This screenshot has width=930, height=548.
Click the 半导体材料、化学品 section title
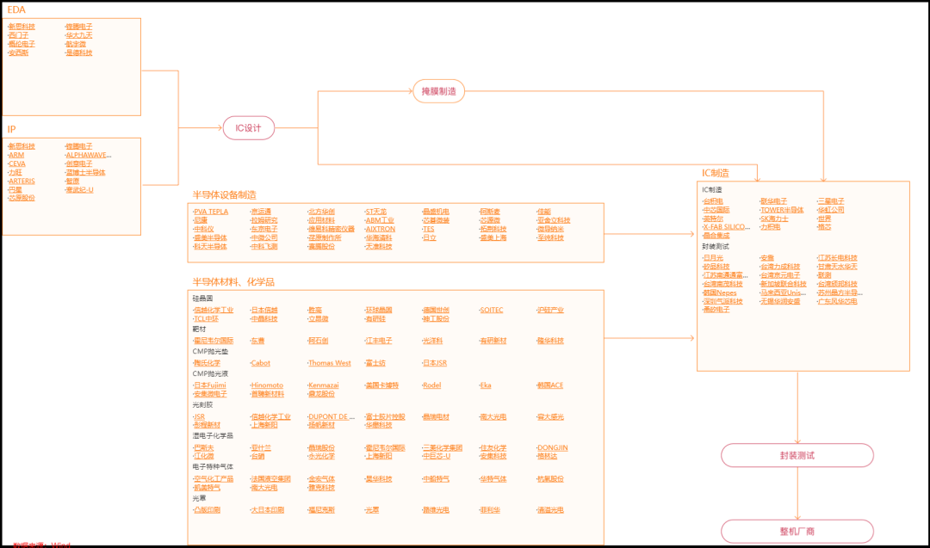pos(233,282)
